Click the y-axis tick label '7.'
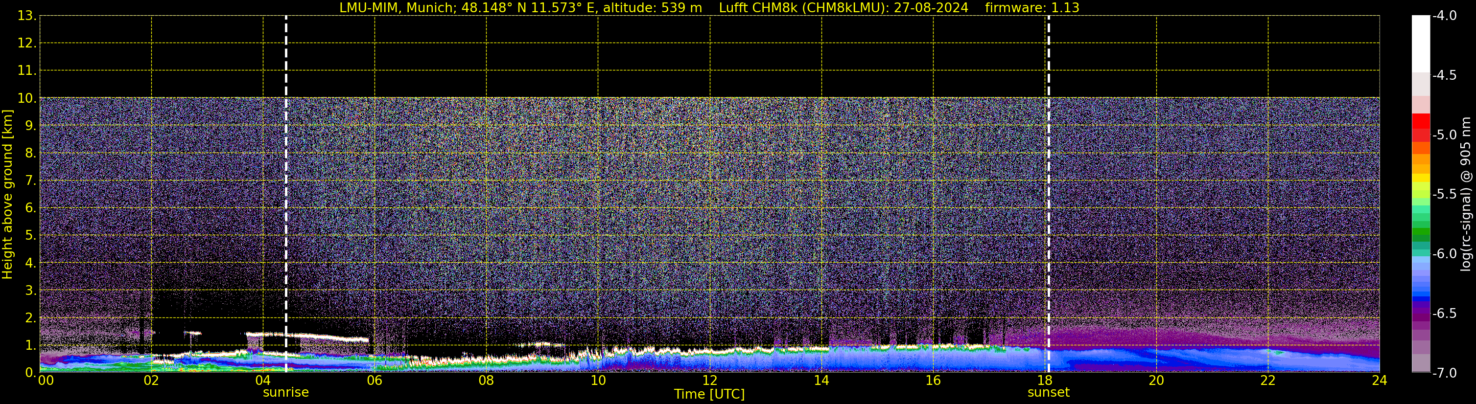Image resolution: width=1476 pixels, height=404 pixels. [31, 181]
